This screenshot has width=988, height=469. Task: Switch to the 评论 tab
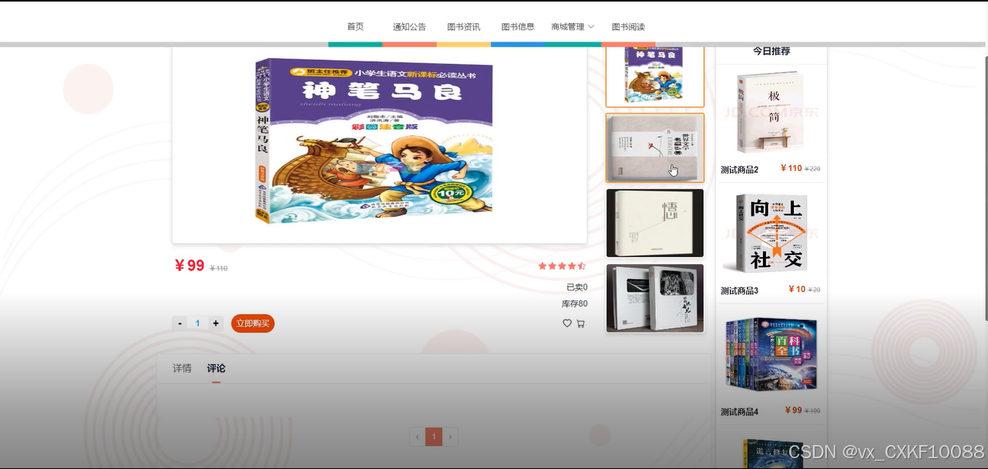[x=217, y=368]
